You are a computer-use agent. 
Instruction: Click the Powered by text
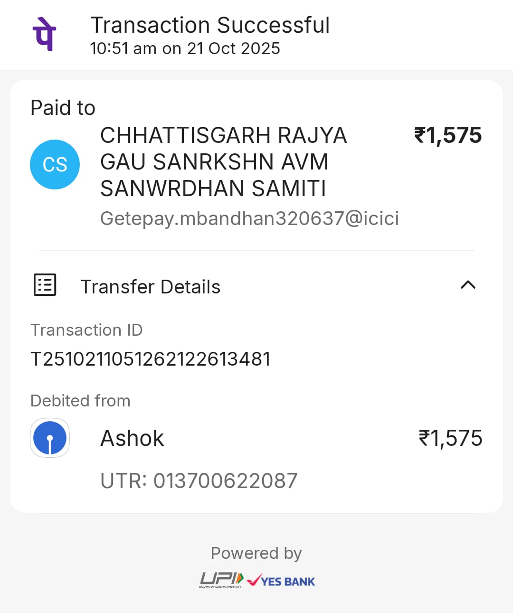click(256, 553)
